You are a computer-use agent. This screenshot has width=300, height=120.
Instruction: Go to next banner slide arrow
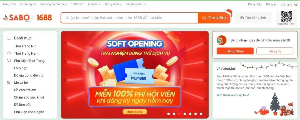[207, 75]
